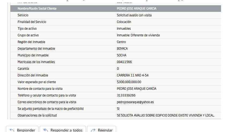This screenshot has width=232, height=132.
Task: Click the Reenviar button label
Action: coord(105,130)
